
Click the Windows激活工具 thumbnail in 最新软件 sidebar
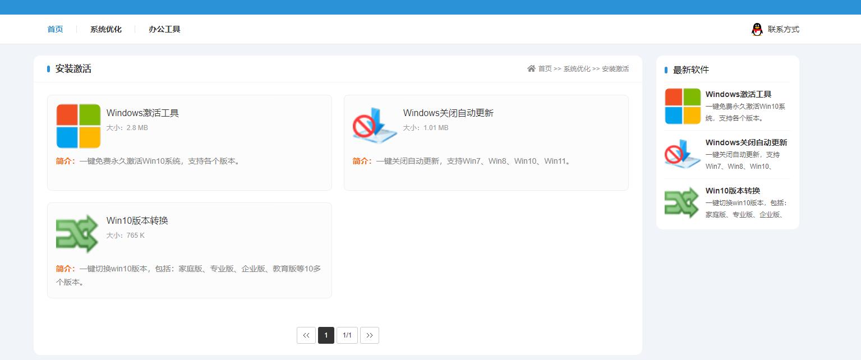coord(682,105)
